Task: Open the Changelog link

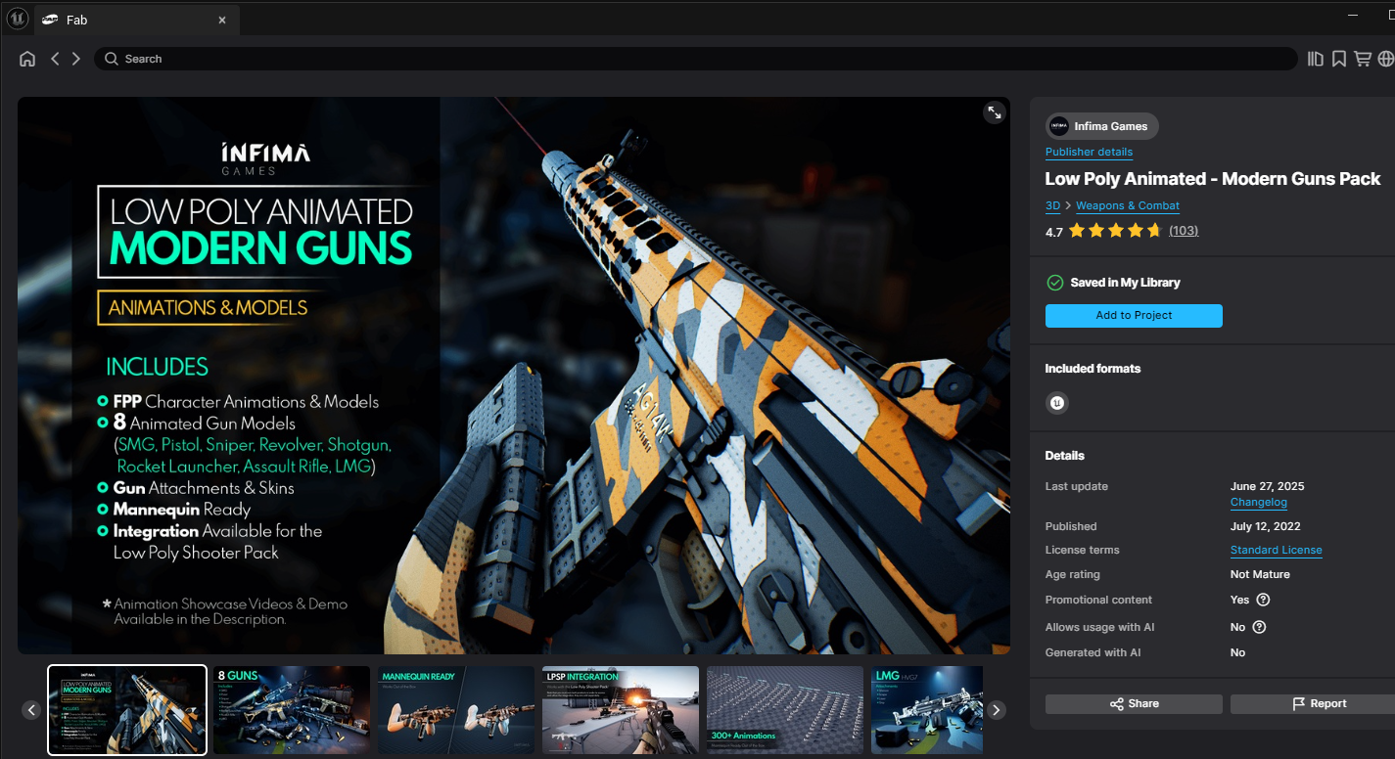Action: coord(1258,502)
